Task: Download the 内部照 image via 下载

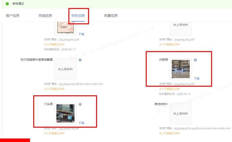Action: click(x=197, y=78)
